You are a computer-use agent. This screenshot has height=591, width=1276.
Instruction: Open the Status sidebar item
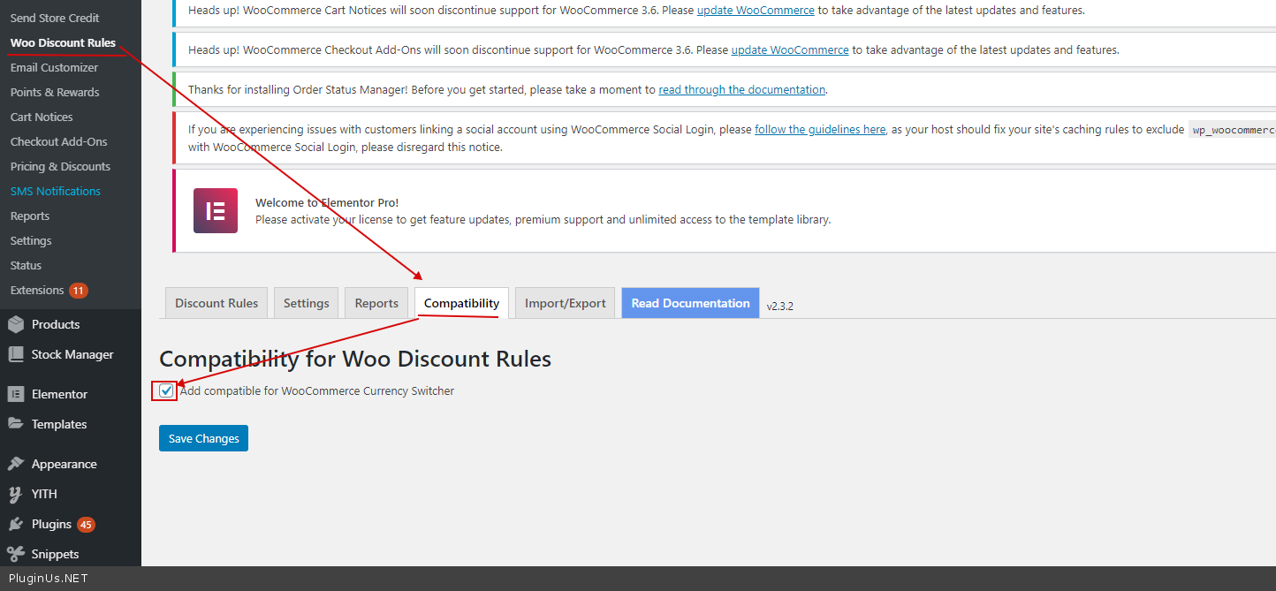26,265
